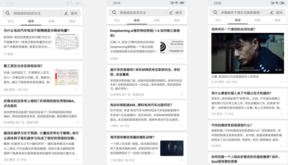Image resolution: width=288 pixels, height=165 pixels.
Task: Click more options under the ocean mammals question
Action: point(182,160)
